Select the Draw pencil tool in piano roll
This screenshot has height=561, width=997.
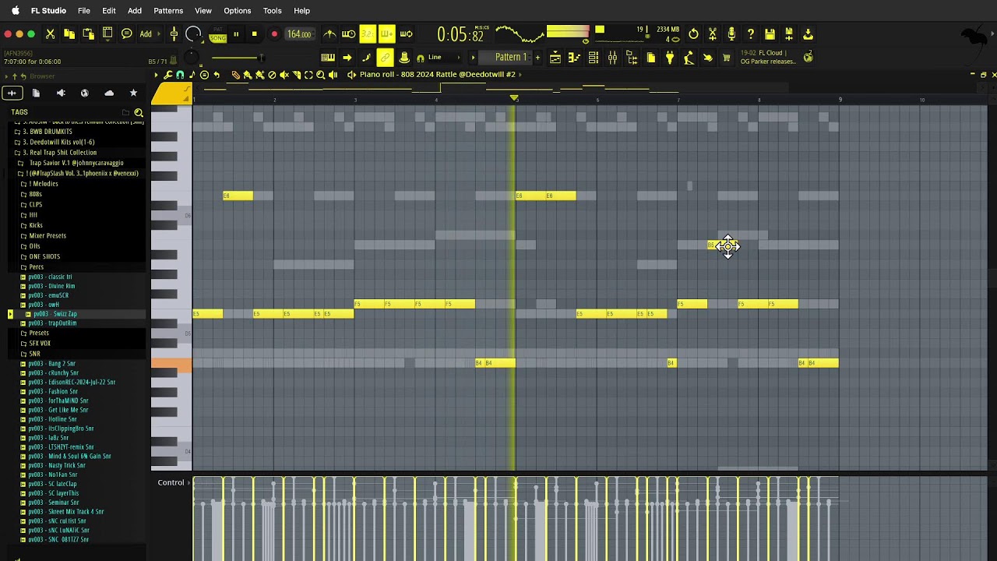[x=236, y=75]
